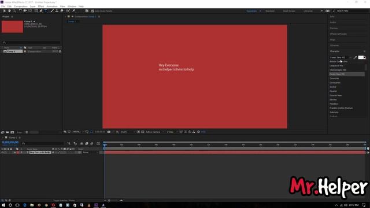The width and height of the screenshot is (370, 208).
Task: Choose Courier New from the font list
Action: [x=335, y=95]
